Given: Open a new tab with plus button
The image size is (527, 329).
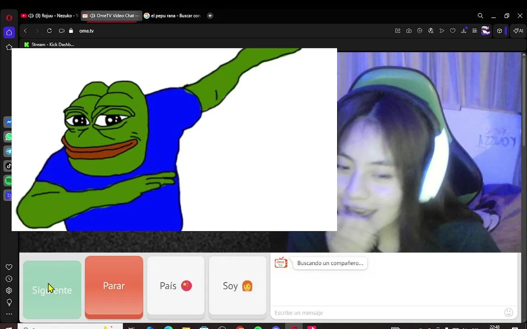Looking at the screenshot, I should 210,16.
